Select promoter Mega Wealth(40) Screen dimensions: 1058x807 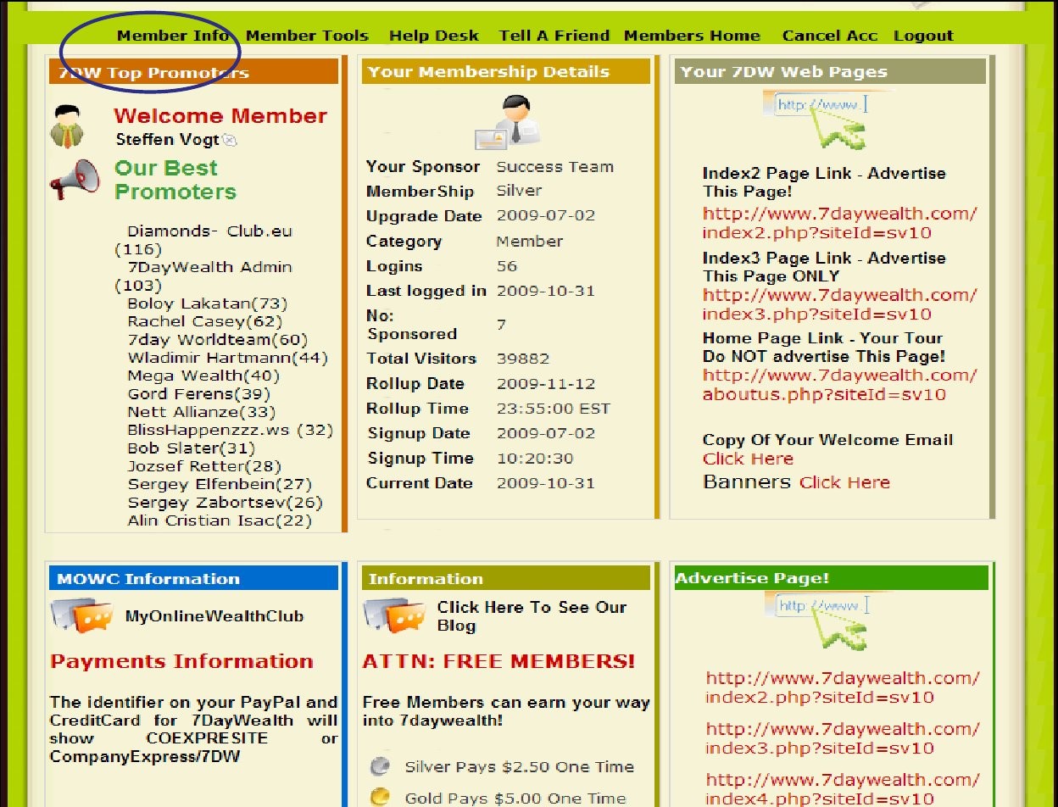[203, 376]
